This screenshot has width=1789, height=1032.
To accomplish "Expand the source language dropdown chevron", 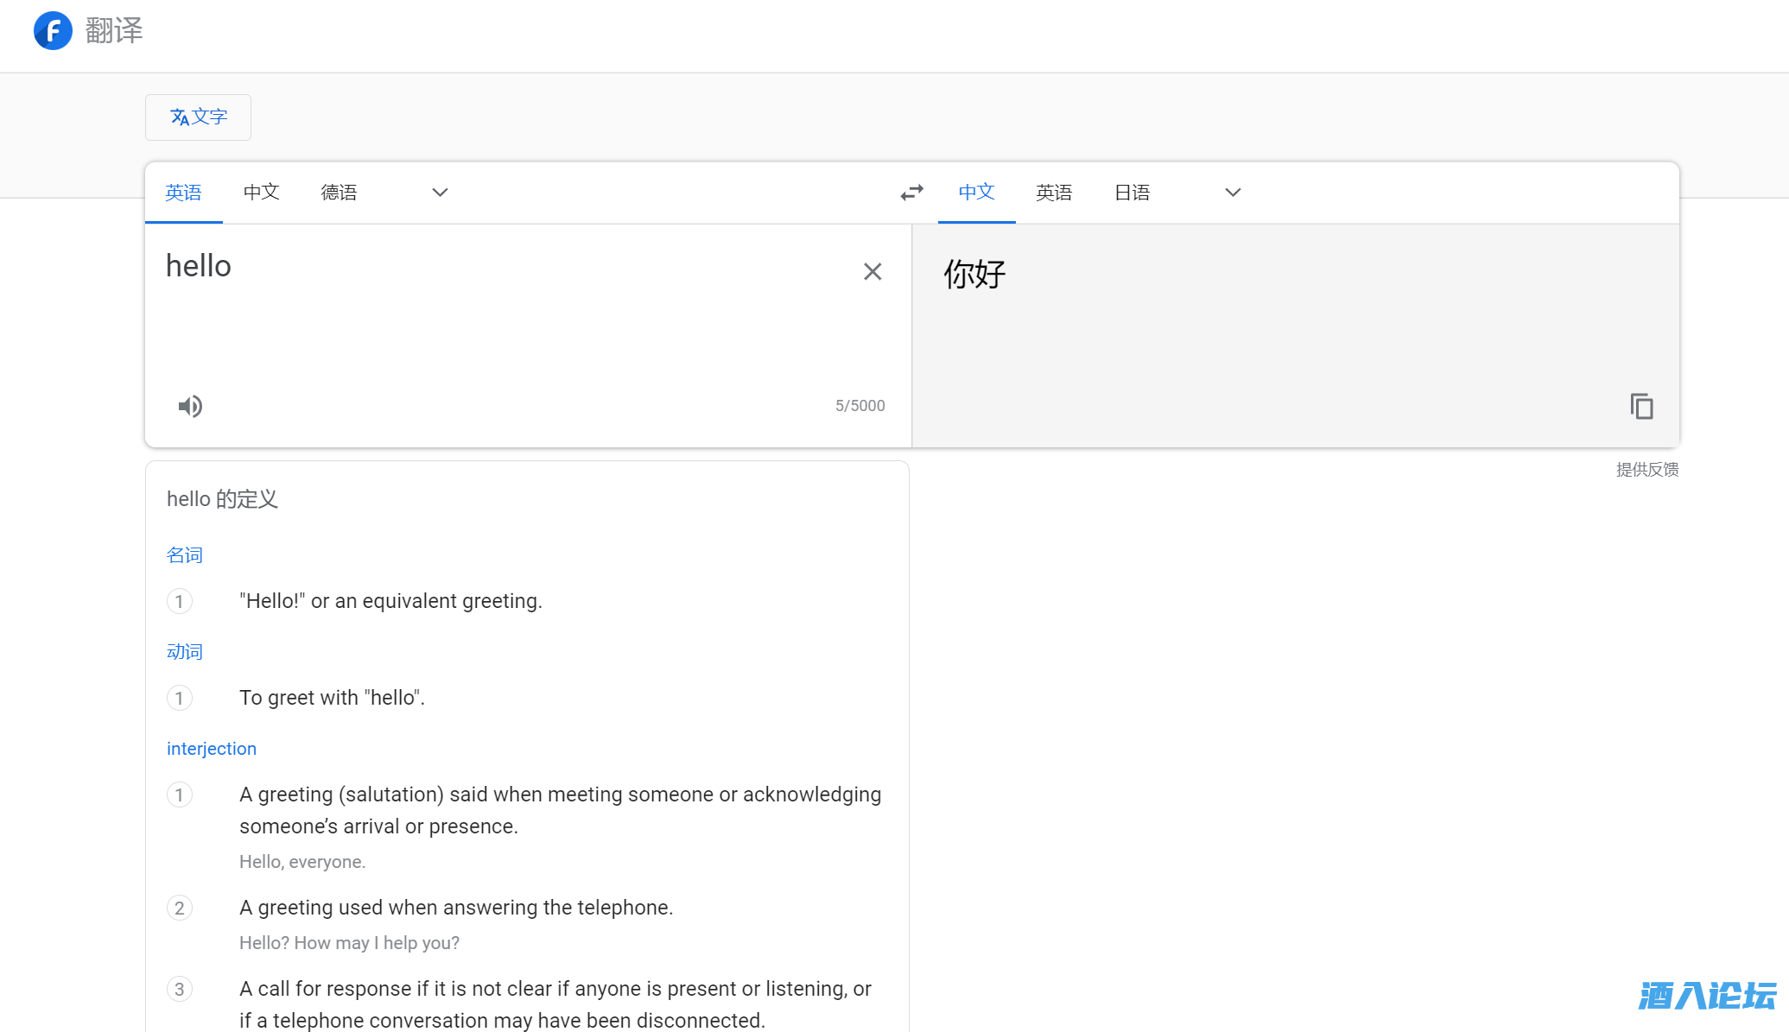I will coord(440,193).
